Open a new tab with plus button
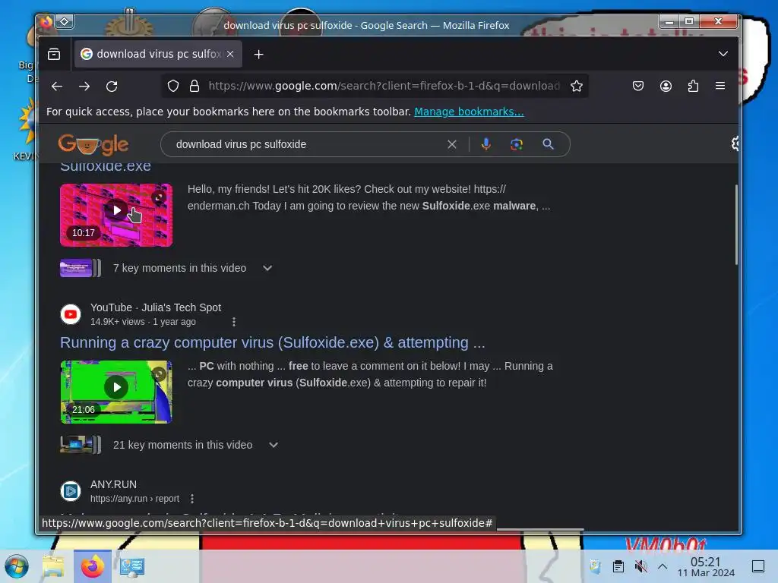The height and width of the screenshot is (583, 778). pos(258,55)
